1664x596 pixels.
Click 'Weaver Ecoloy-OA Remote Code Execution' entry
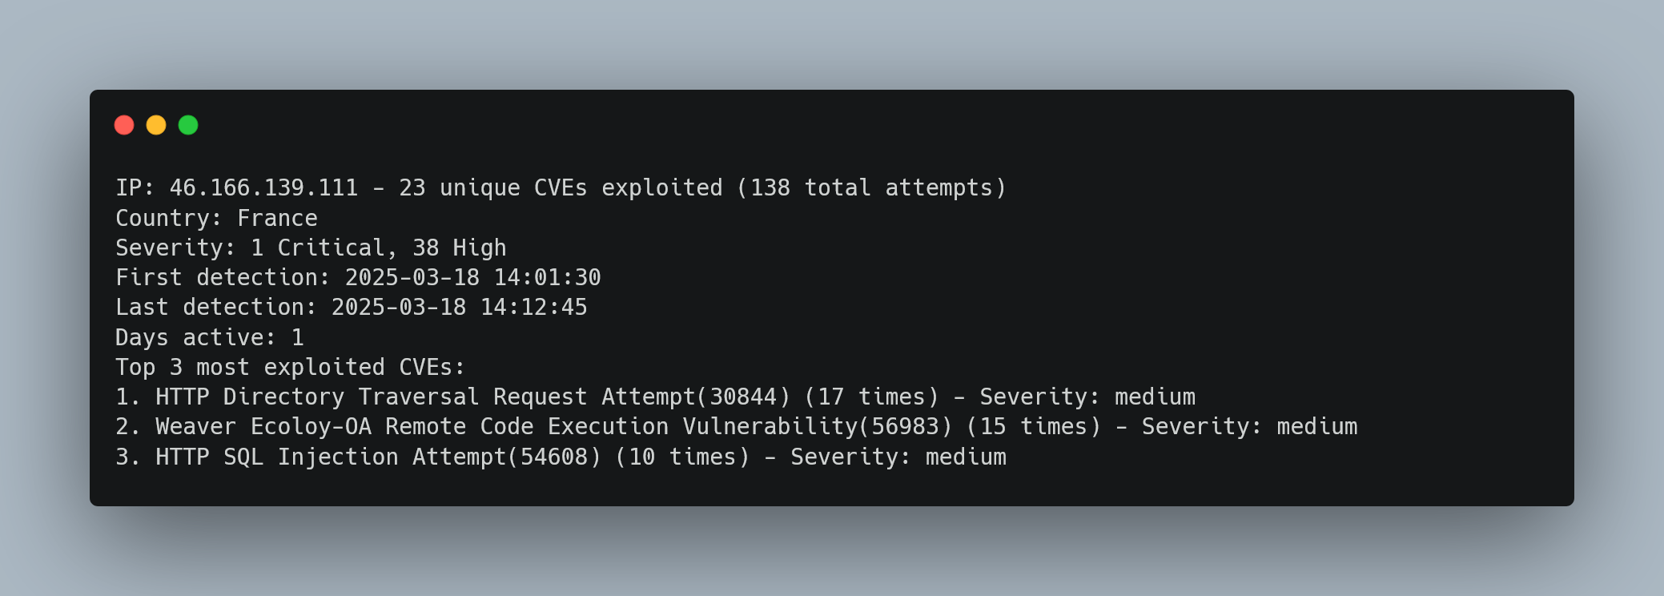[412, 426]
